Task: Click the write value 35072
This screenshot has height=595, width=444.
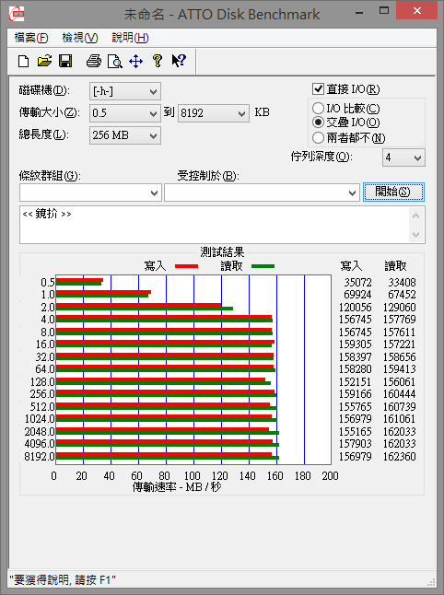Action: [357, 283]
